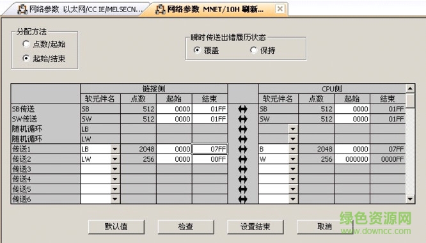The width and height of the screenshot is (426, 243).
Task: Choose the 保持 radio option
Action: (x=253, y=50)
